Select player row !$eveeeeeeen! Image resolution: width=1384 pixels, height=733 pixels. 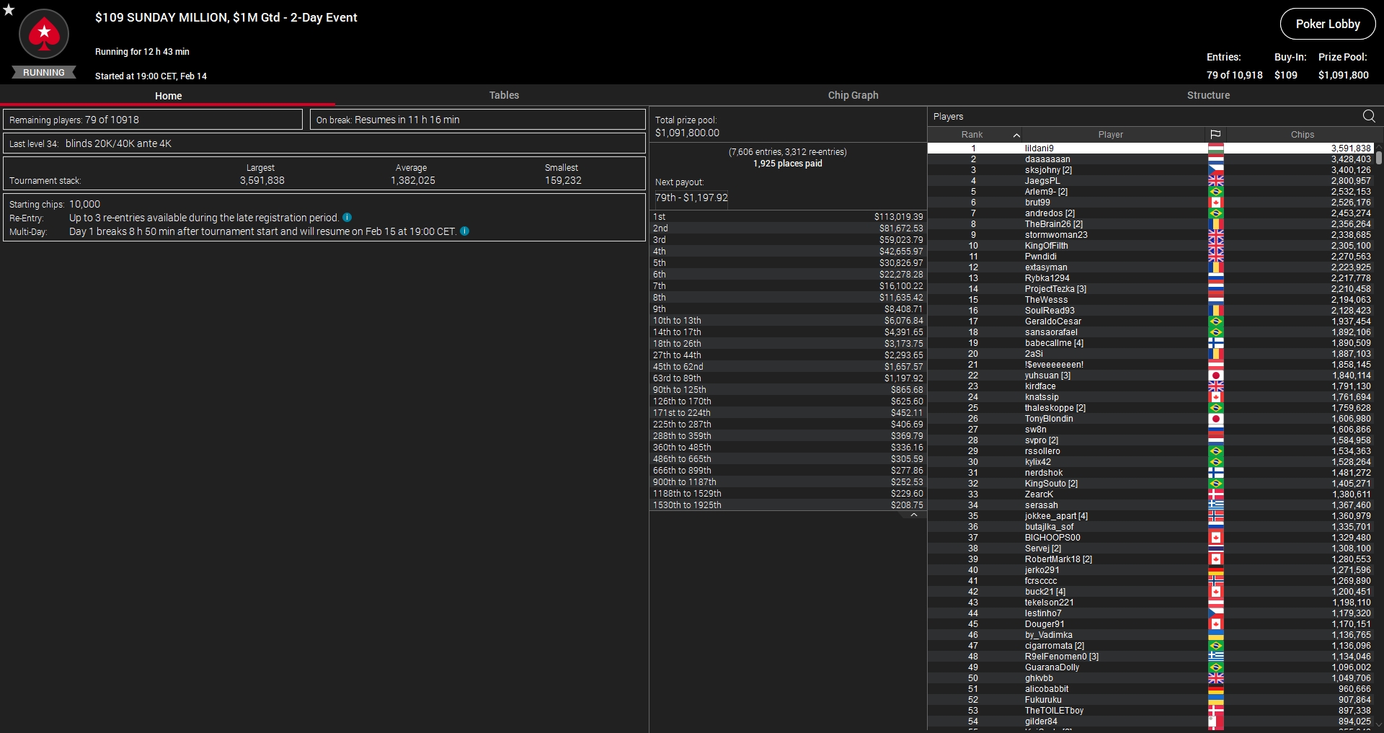point(1150,365)
